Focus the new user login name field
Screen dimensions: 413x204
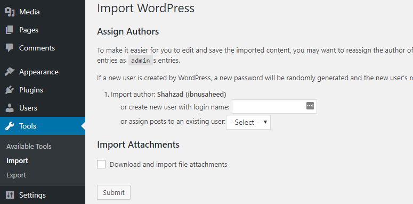coord(274,107)
